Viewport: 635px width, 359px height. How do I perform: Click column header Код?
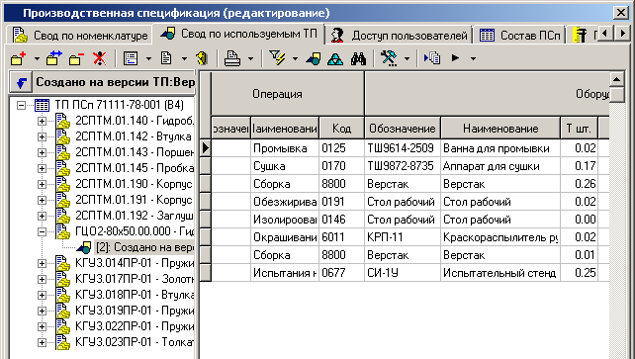tap(342, 129)
